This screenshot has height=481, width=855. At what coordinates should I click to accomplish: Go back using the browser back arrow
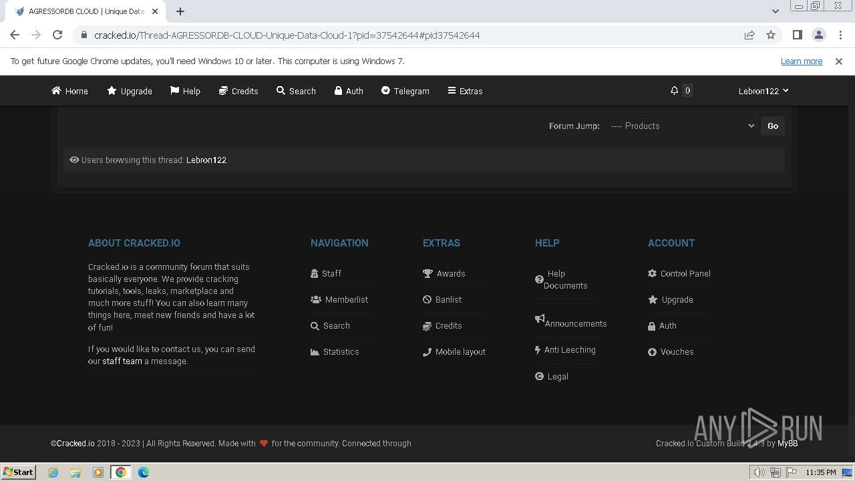(x=15, y=35)
